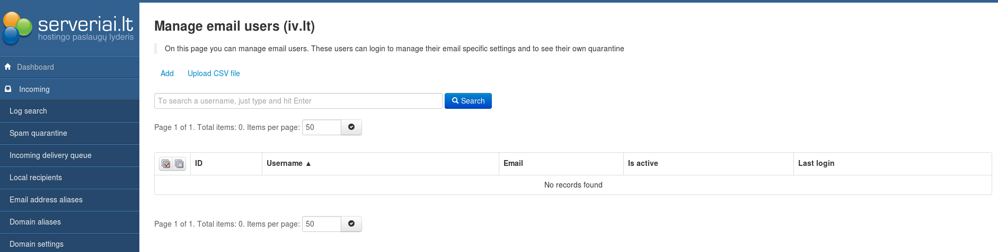Collapse the Incoming sidebar section
This screenshot has height=252, width=998.
pos(34,89)
